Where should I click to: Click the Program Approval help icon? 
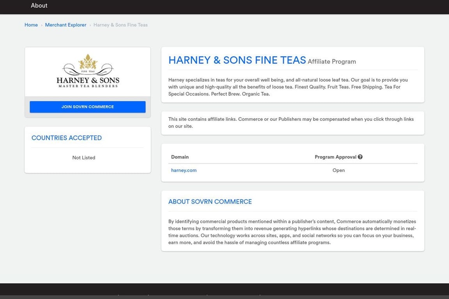(360, 157)
